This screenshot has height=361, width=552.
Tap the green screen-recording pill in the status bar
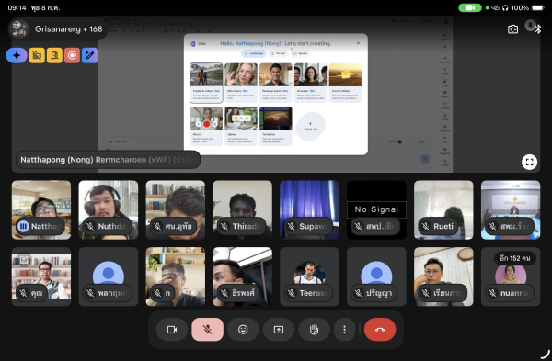(469, 7)
